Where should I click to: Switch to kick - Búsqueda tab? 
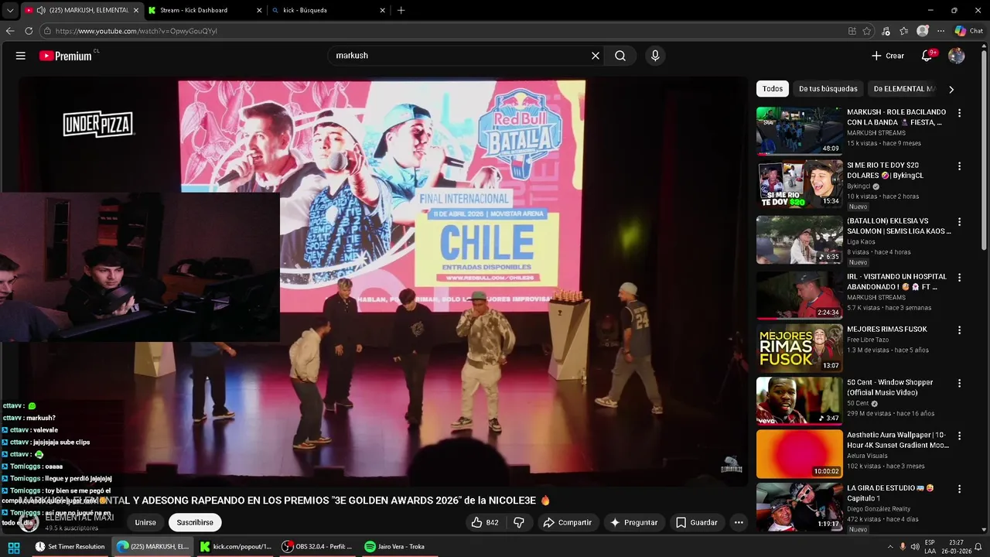point(328,10)
